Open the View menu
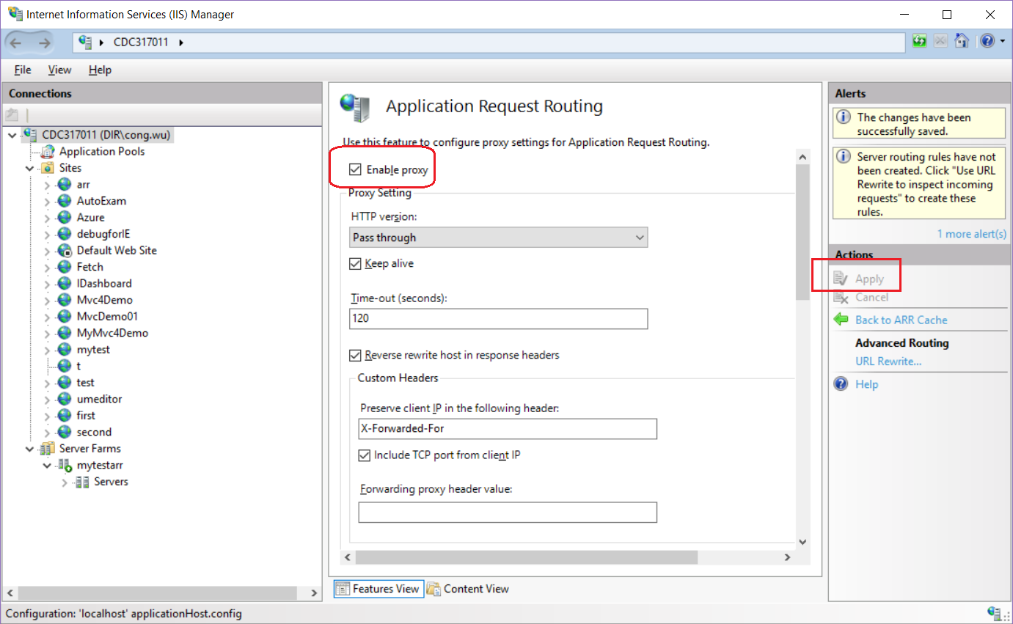The width and height of the screenshot is (1013, 624). tap(59, 70)
